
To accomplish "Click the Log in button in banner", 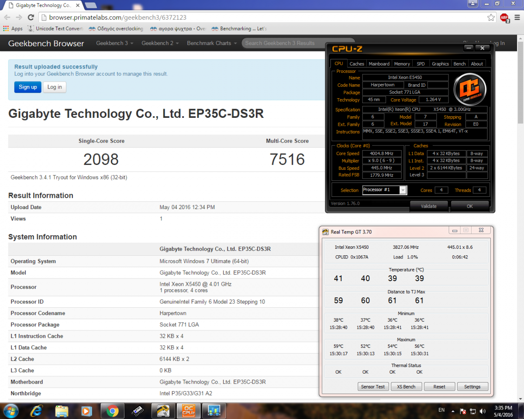I will 55,87.
